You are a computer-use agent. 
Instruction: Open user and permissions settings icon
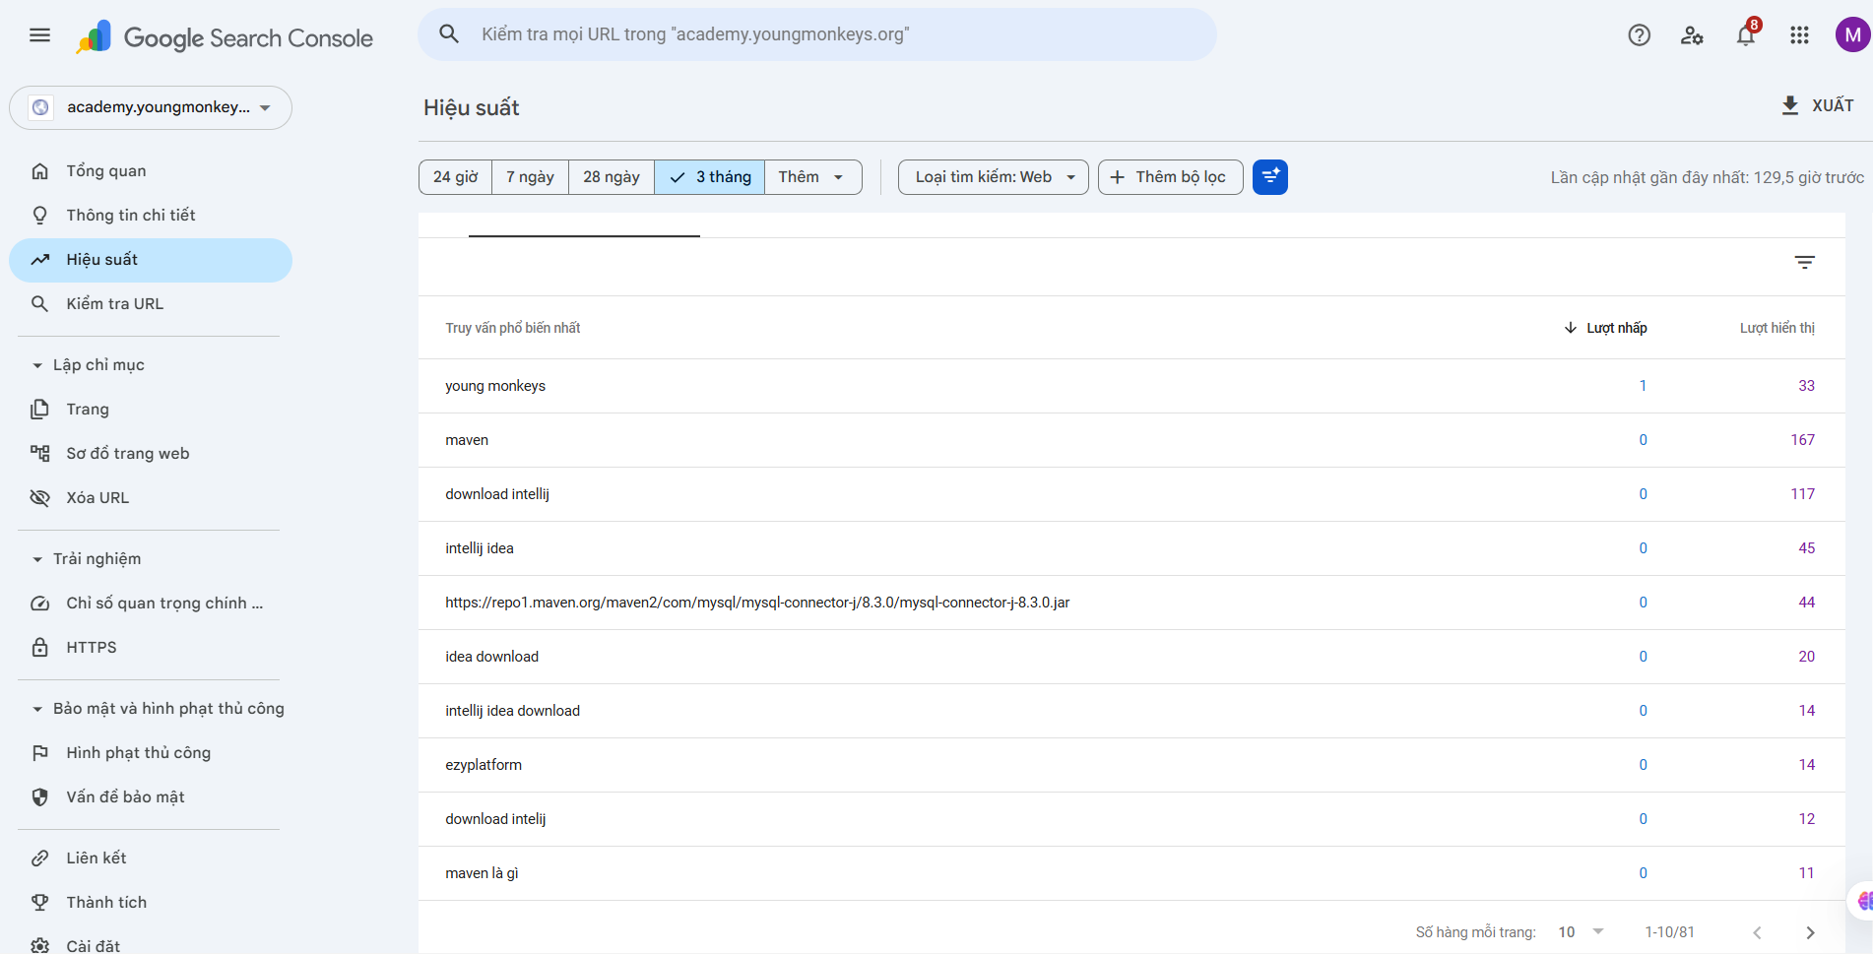click(x=1692, y=35)
